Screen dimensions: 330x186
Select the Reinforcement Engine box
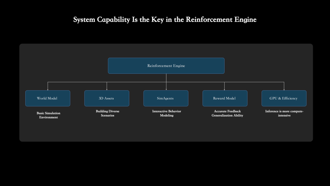166,66
